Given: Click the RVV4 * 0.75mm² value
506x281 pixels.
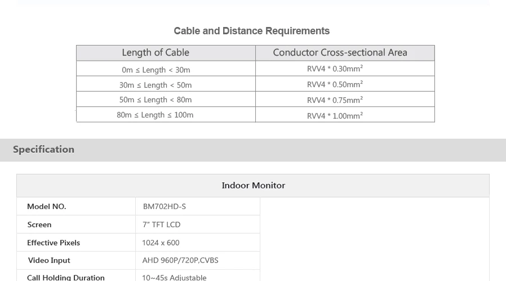Looking at the screenshot, I should point(335,100).
